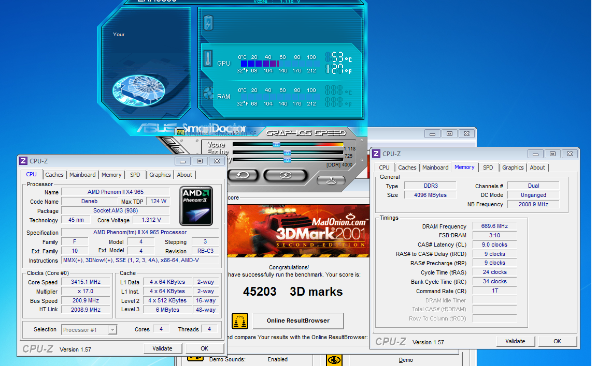Click the GPU temperature readout 53 °C
The width and height of the screenshot is (597, 366).
click(x=338, y=58)
